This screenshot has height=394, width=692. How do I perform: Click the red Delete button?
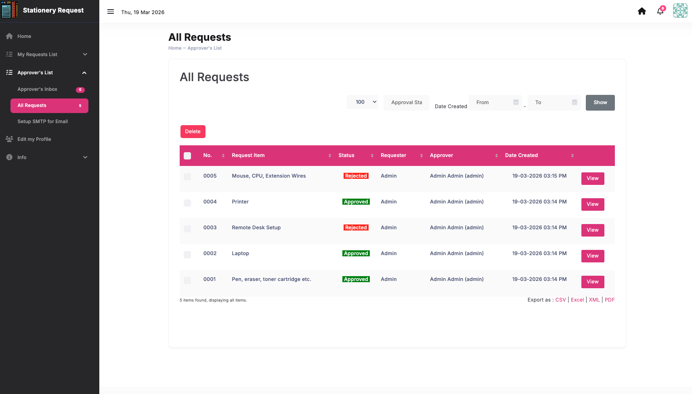193,132
